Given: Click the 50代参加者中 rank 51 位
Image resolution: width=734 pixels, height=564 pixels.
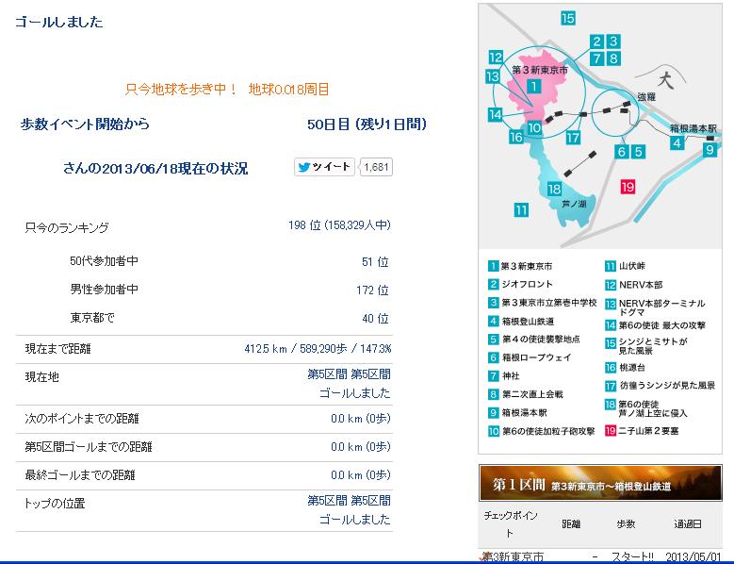Looking at the screenshot, I should pos(375,262).
